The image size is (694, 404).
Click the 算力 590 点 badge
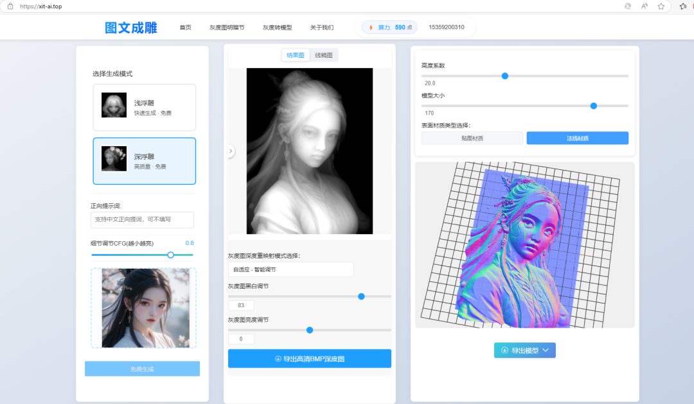(390, 28)
